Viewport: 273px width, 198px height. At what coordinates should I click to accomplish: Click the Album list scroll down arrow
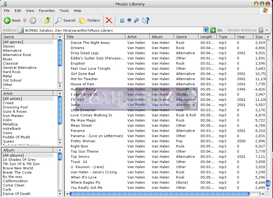(60, 194)
